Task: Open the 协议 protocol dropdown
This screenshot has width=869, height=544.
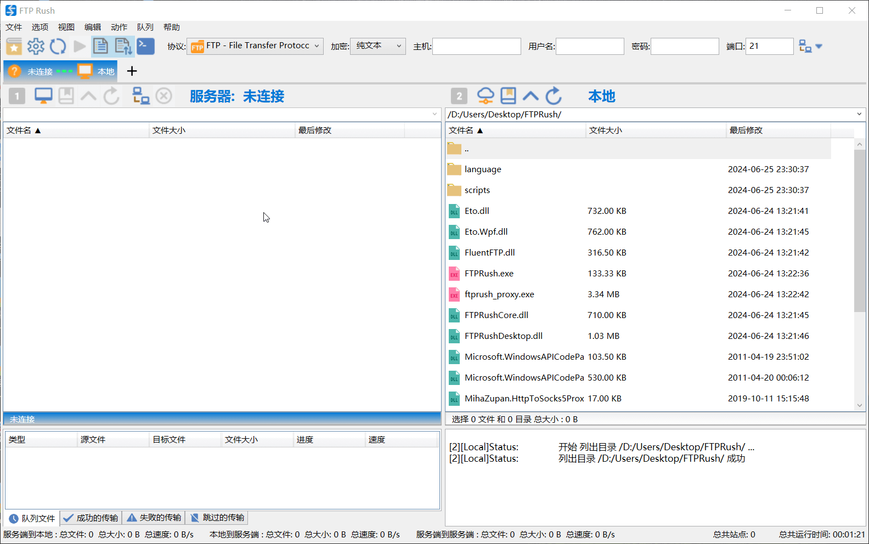Action: (x=255, y=46)
